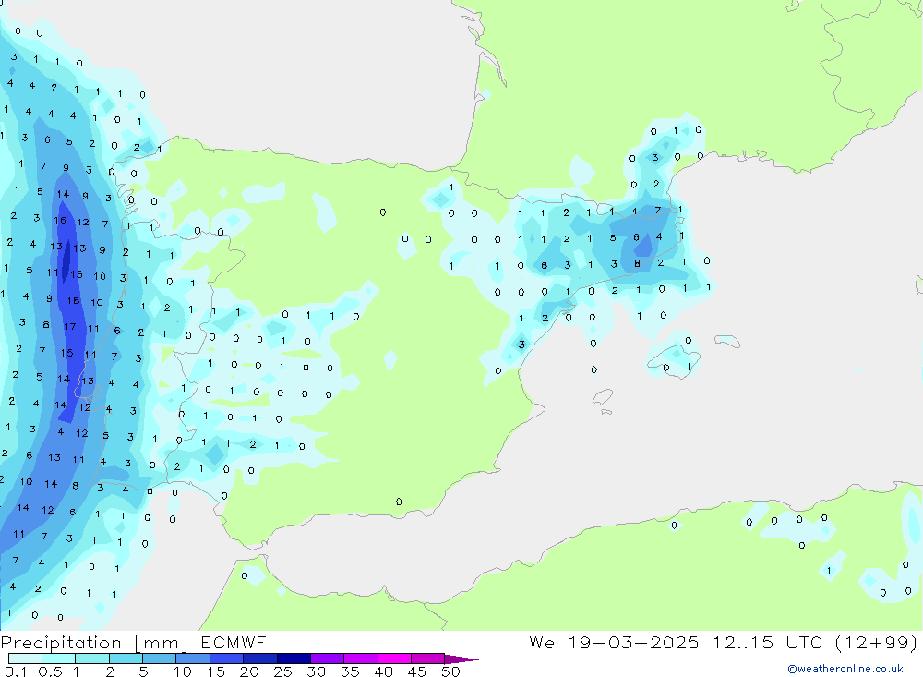
Task: Click the legend arrow tip above 50
Action: (x=461, y=659)
